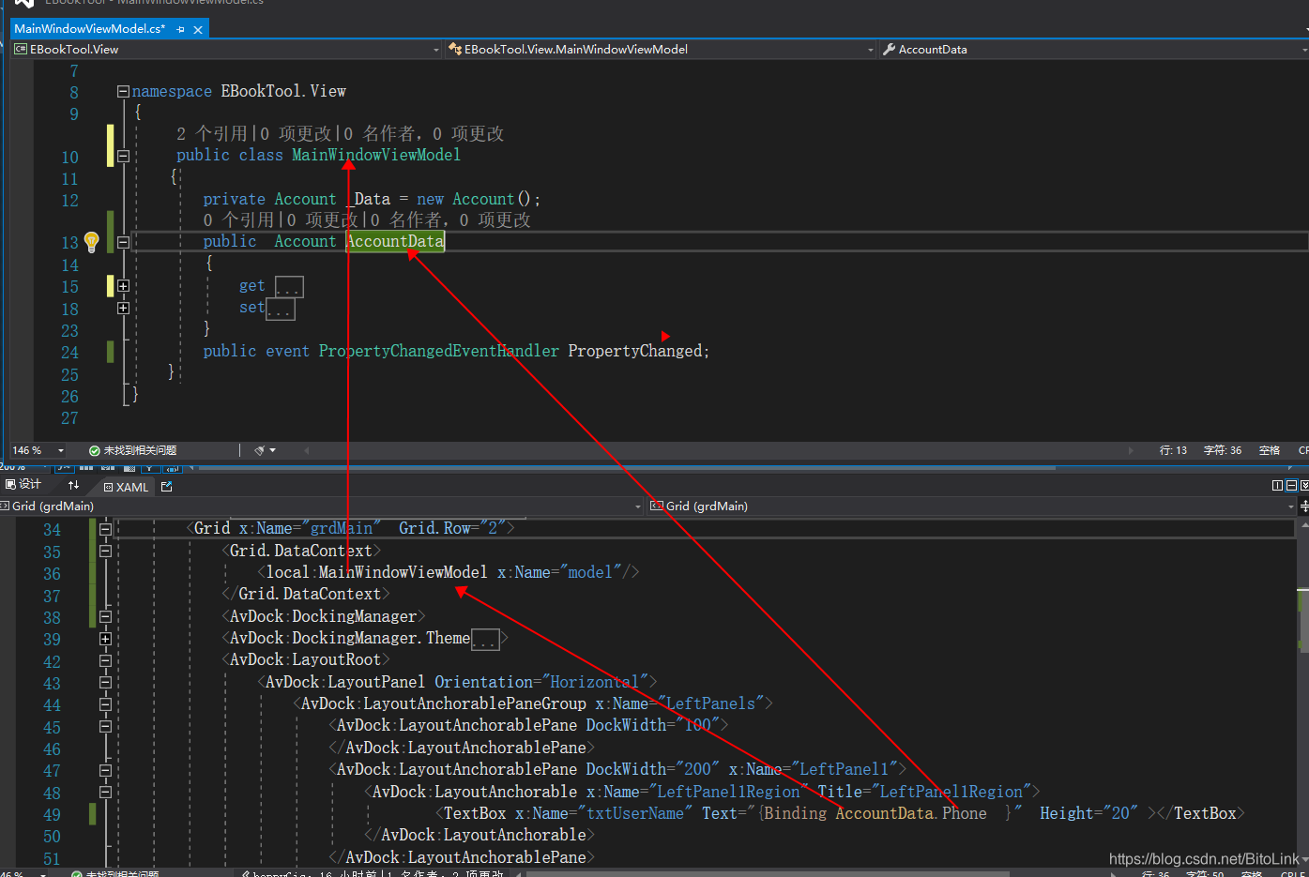Click the 2 个引用 CodeLens link
The image size is (1309, 877).
coord(212,134)
